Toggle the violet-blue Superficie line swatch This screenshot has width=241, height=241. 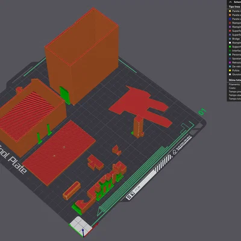coord(230,35)
